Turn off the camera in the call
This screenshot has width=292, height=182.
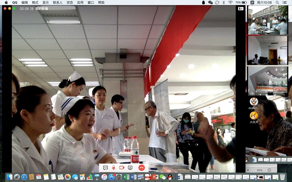point(122,167)
